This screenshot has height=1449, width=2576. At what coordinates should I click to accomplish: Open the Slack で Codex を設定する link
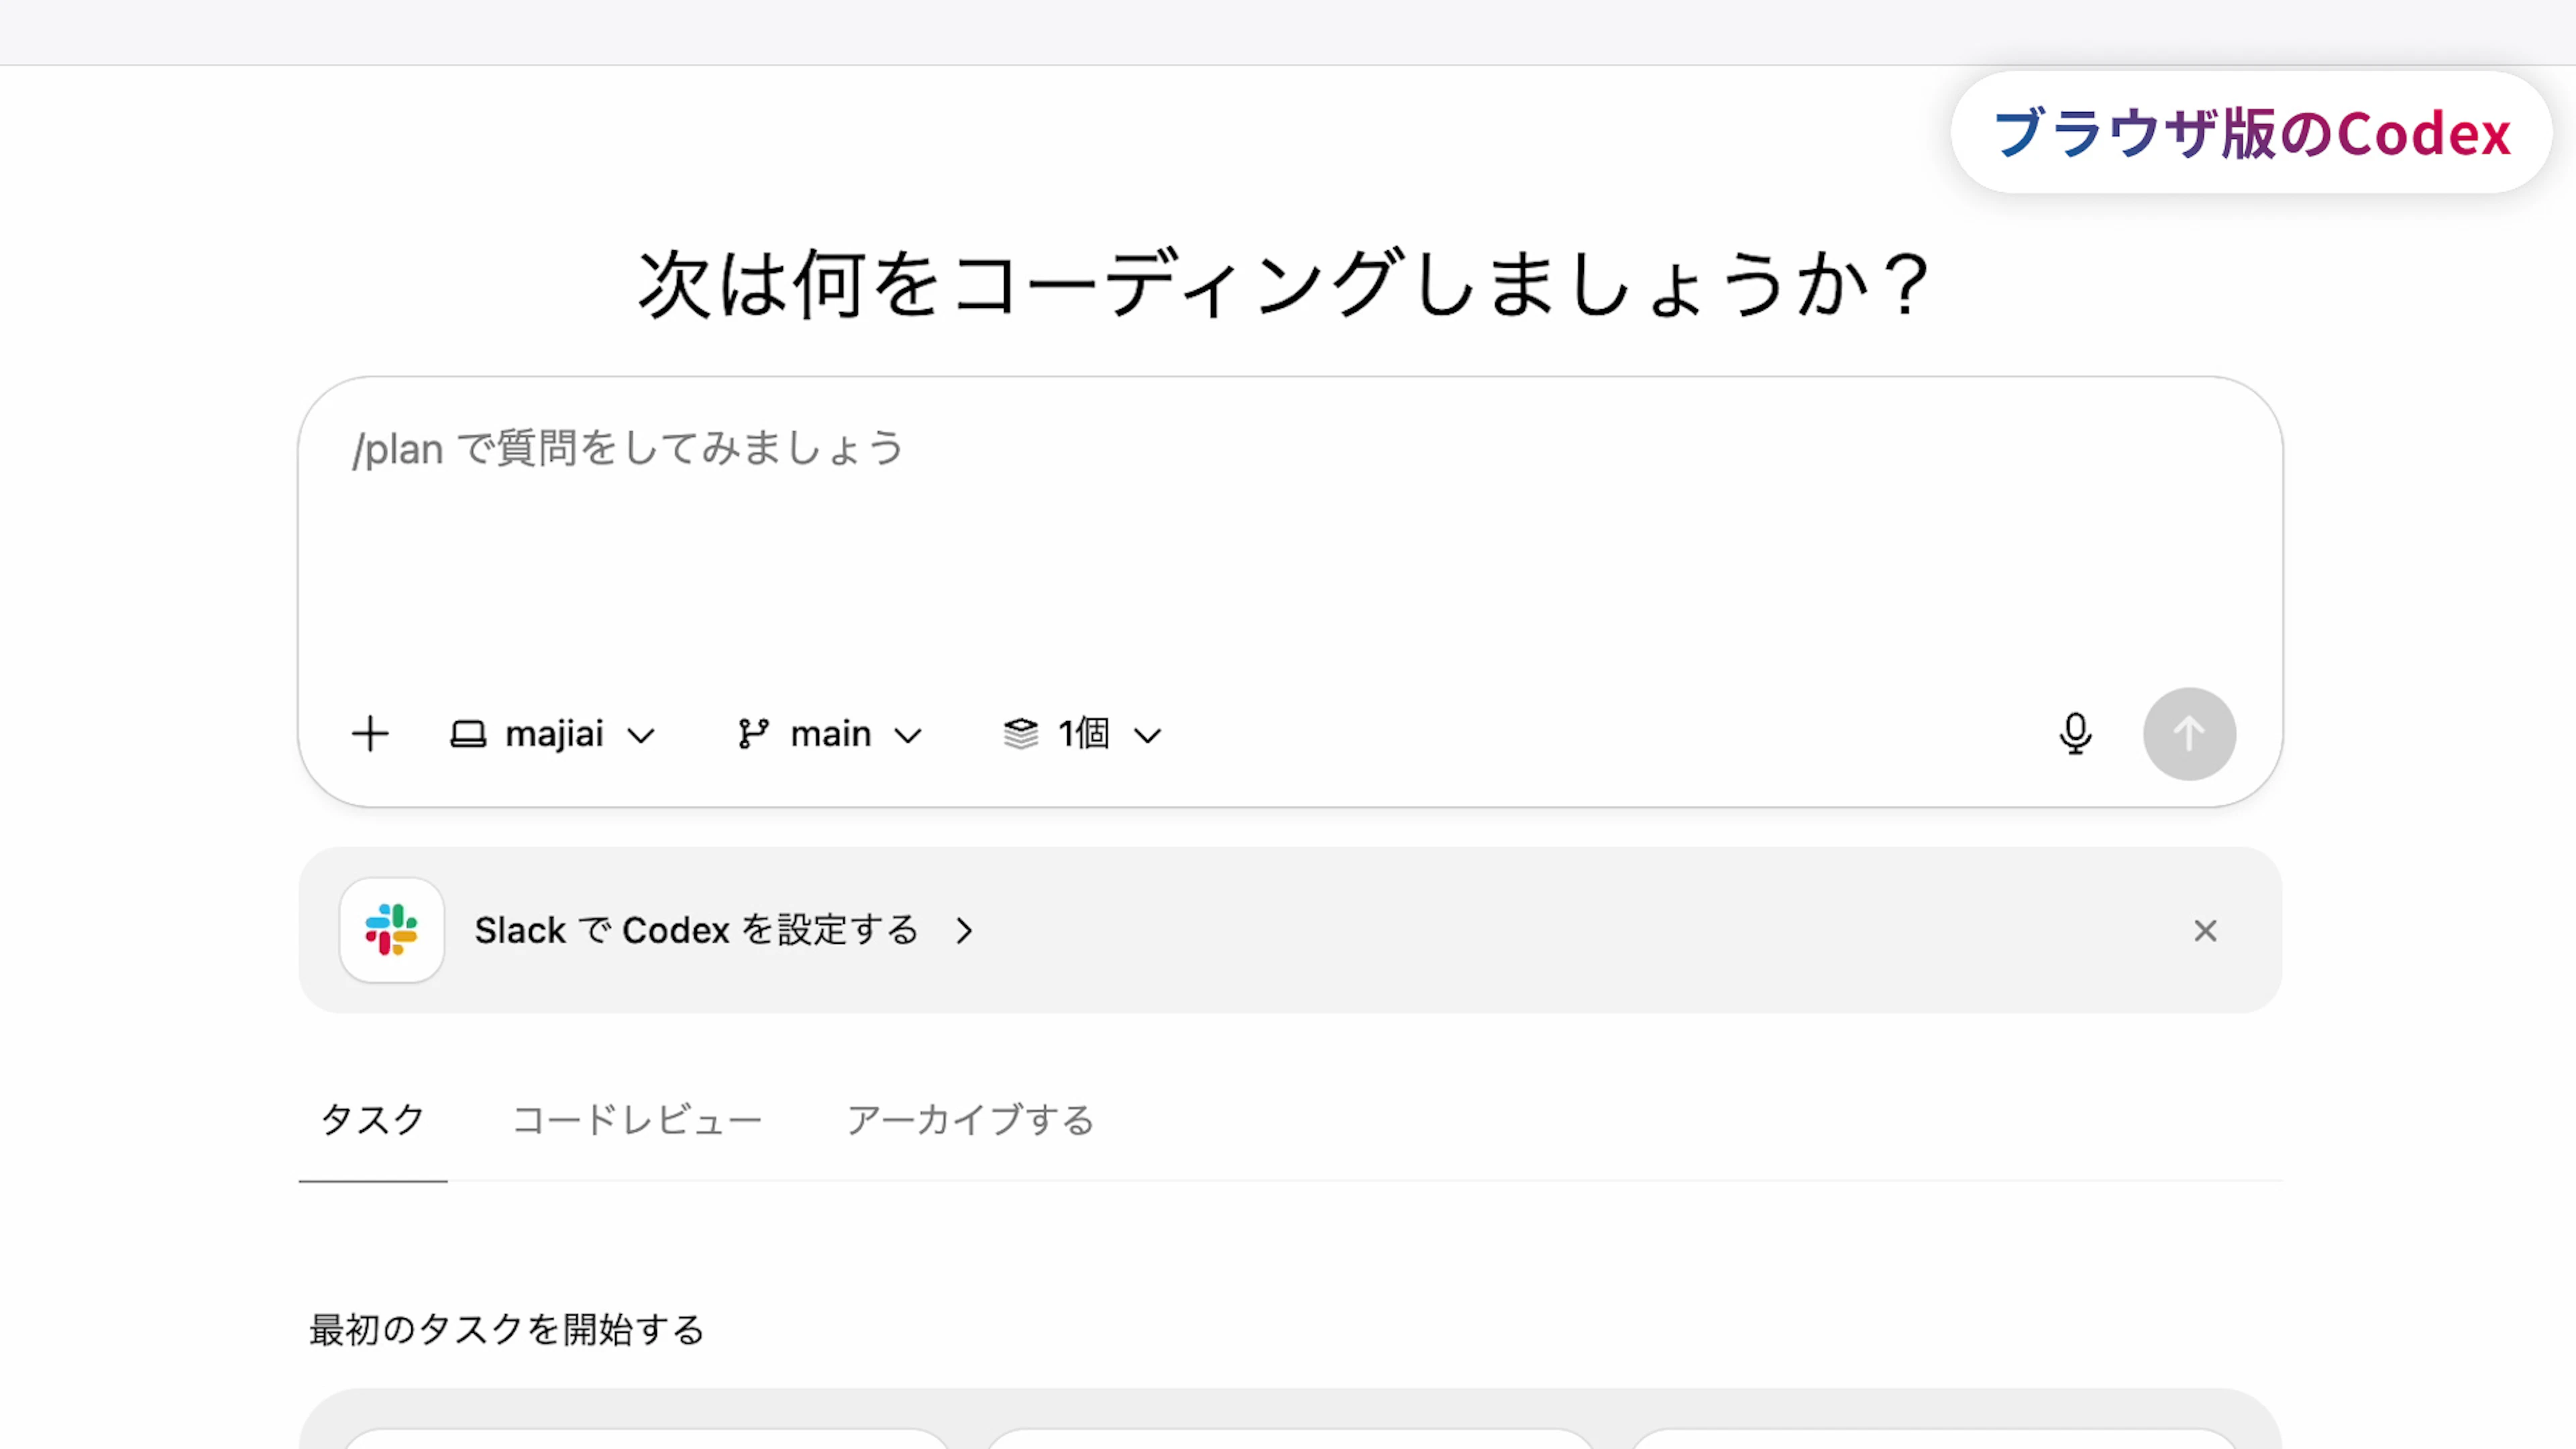click(696, 930)
